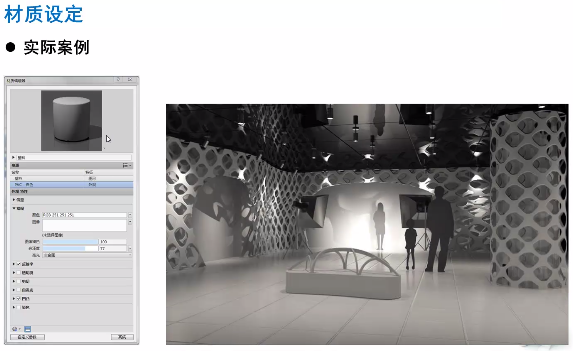Click the asset browser globe icon
Screen dimensions: 573x351
click(x=15, y=329)
